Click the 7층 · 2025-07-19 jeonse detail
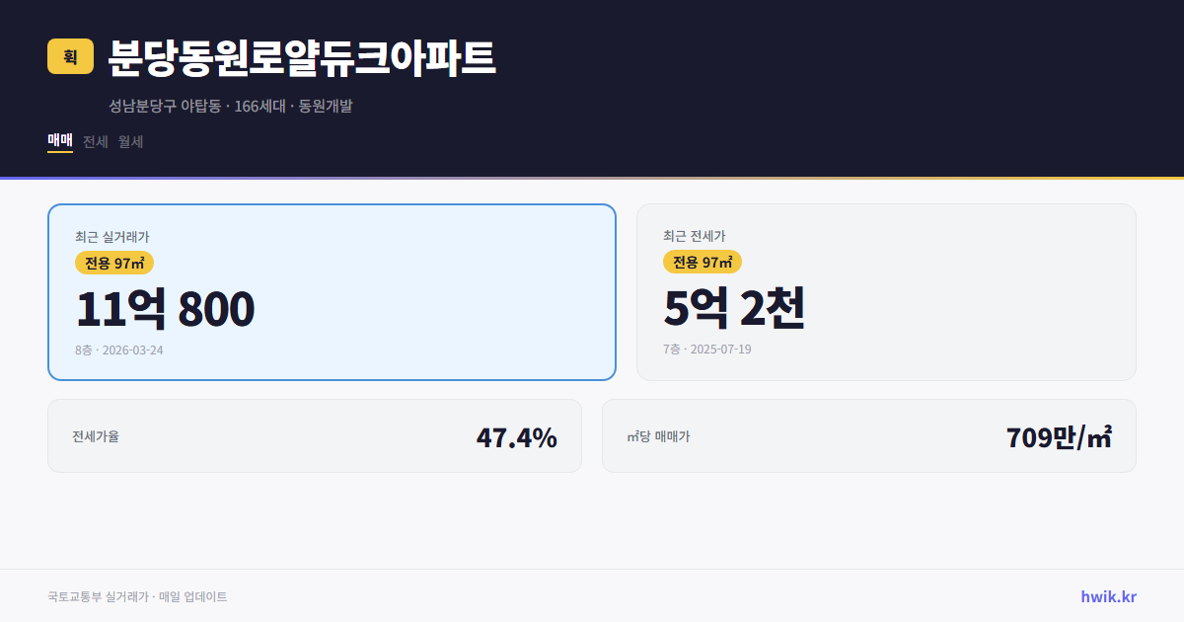Screen dimensions: 1184x622 [705, 350]
